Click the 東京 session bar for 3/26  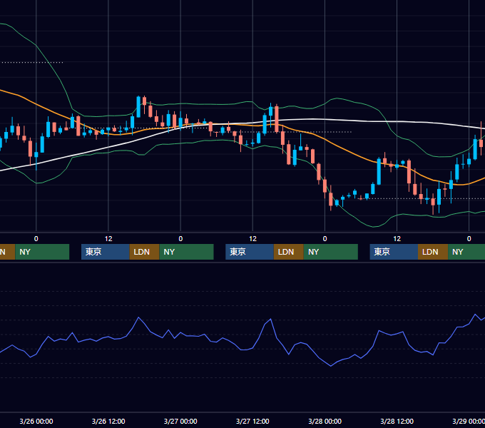pos(105,252)
